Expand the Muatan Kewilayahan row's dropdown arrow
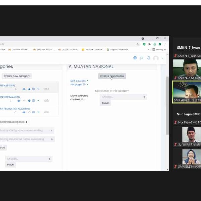 tap(38, 101)
